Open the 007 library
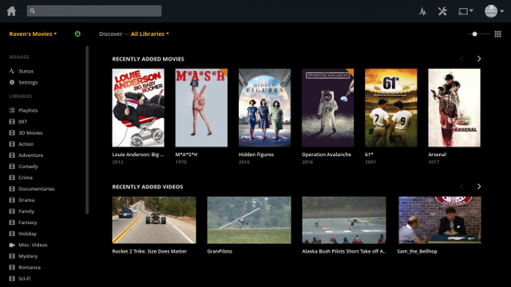This screenshot has height=287, width=511. click(x=22, y=122)
